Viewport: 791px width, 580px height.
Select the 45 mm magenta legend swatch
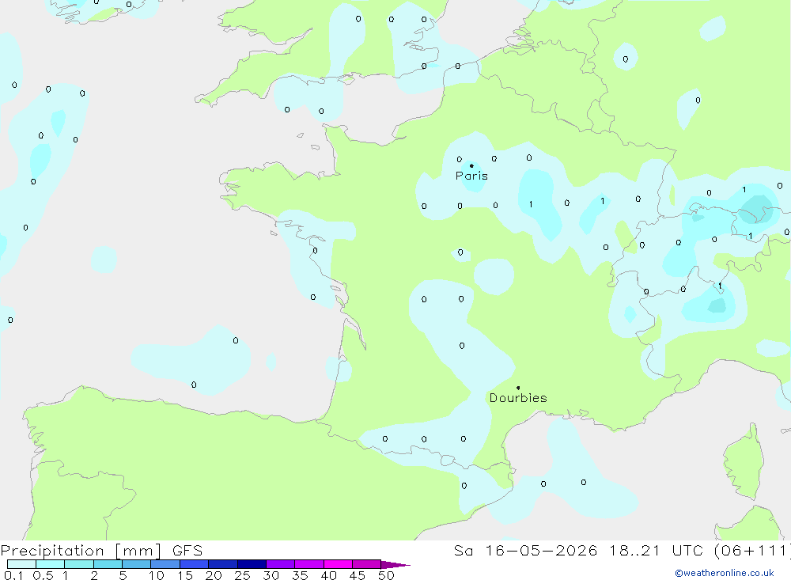[366, 564]
